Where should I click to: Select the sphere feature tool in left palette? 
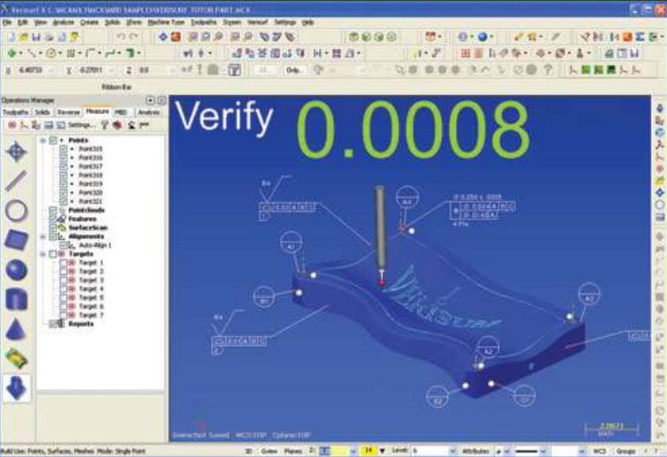(16, 270)
